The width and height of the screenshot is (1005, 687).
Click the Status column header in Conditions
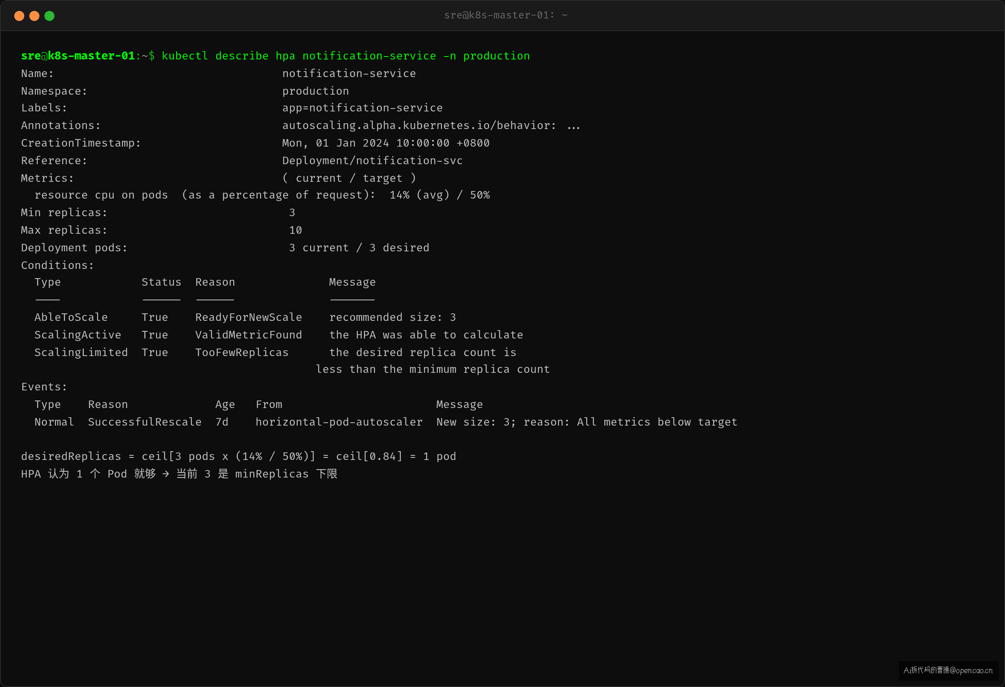coord(161,282)
